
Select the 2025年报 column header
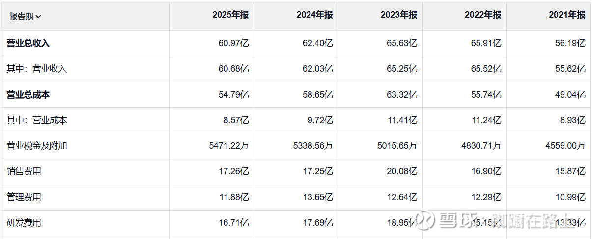coord(230,15)
